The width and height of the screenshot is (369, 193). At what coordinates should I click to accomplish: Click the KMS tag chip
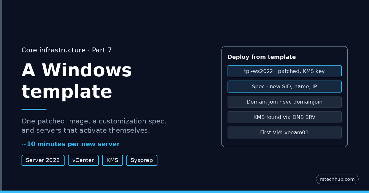(112, 160)
